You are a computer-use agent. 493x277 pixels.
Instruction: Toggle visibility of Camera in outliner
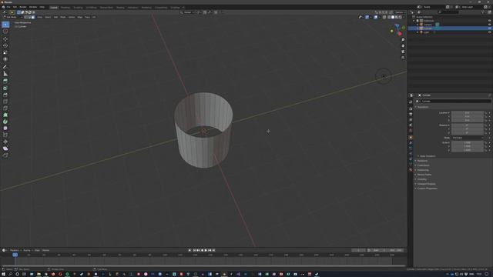[x=489, y=25]
